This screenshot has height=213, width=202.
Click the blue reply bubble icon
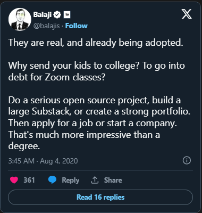pos(52,180)
